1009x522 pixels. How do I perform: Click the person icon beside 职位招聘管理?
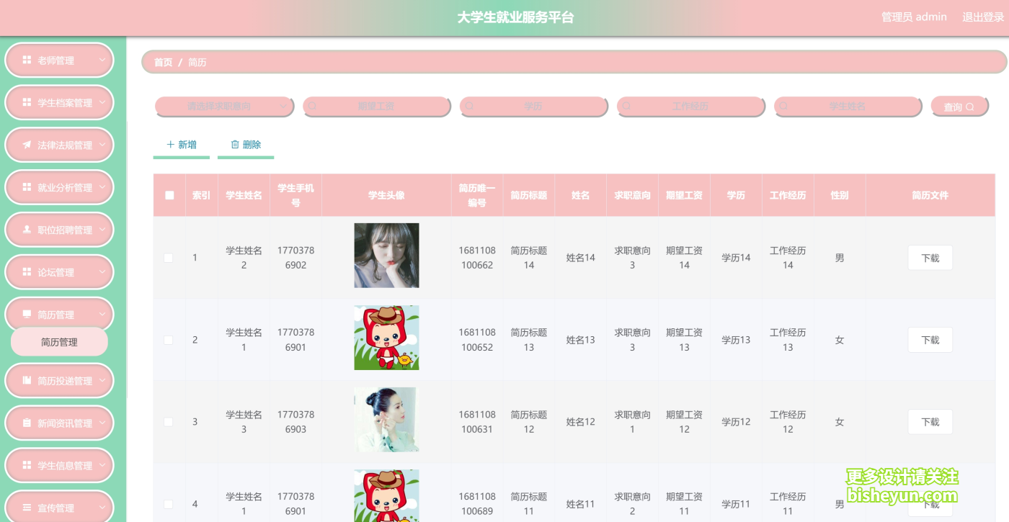click(27, 230)
